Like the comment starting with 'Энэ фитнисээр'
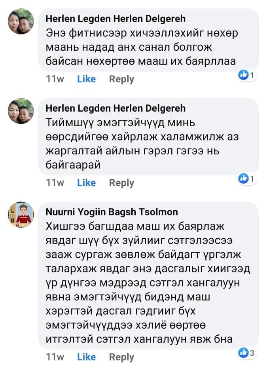This screenshot has height=365, width=267. tap(86, 79)
